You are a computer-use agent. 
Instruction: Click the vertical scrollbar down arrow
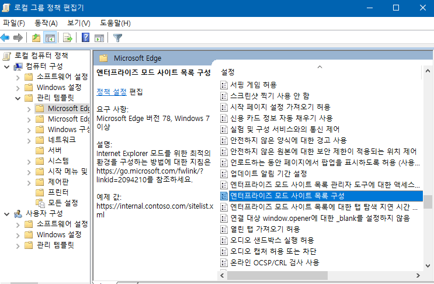click(428, 266)
